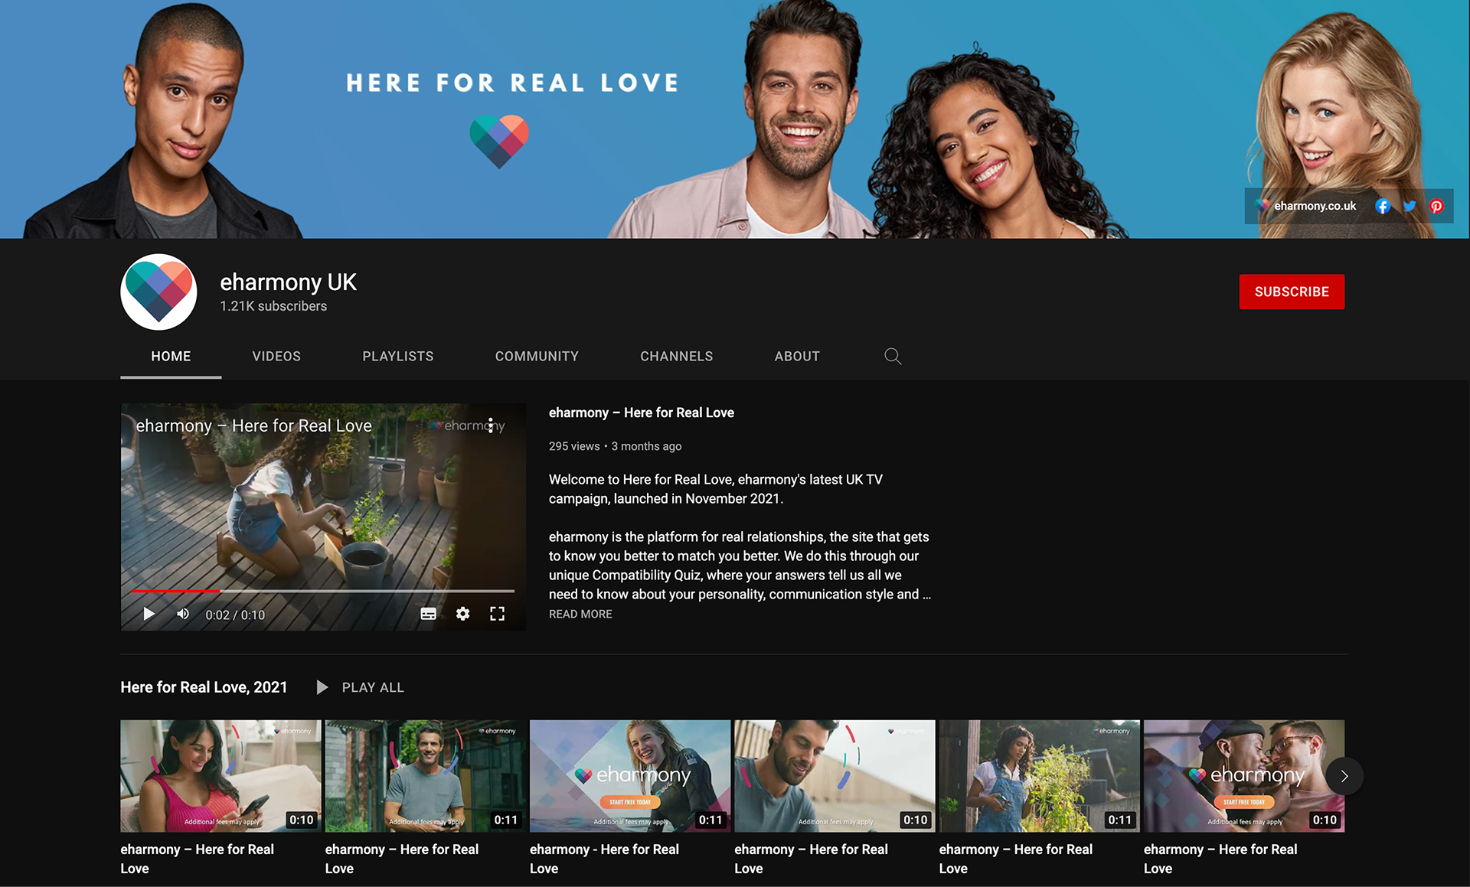Open the Twitter icon in the banner
The width and height of the screenshot is (1470, 887).
[x=1410, y=206]
